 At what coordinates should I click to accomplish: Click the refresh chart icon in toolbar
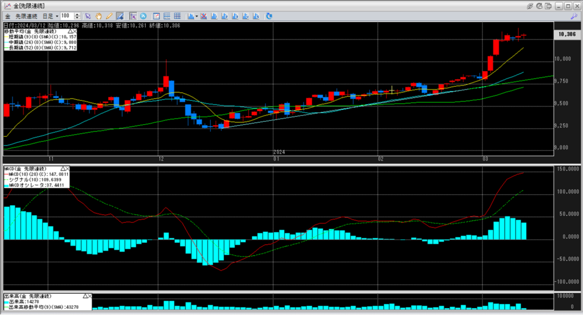pyautogui.click(x=269, y=16)
